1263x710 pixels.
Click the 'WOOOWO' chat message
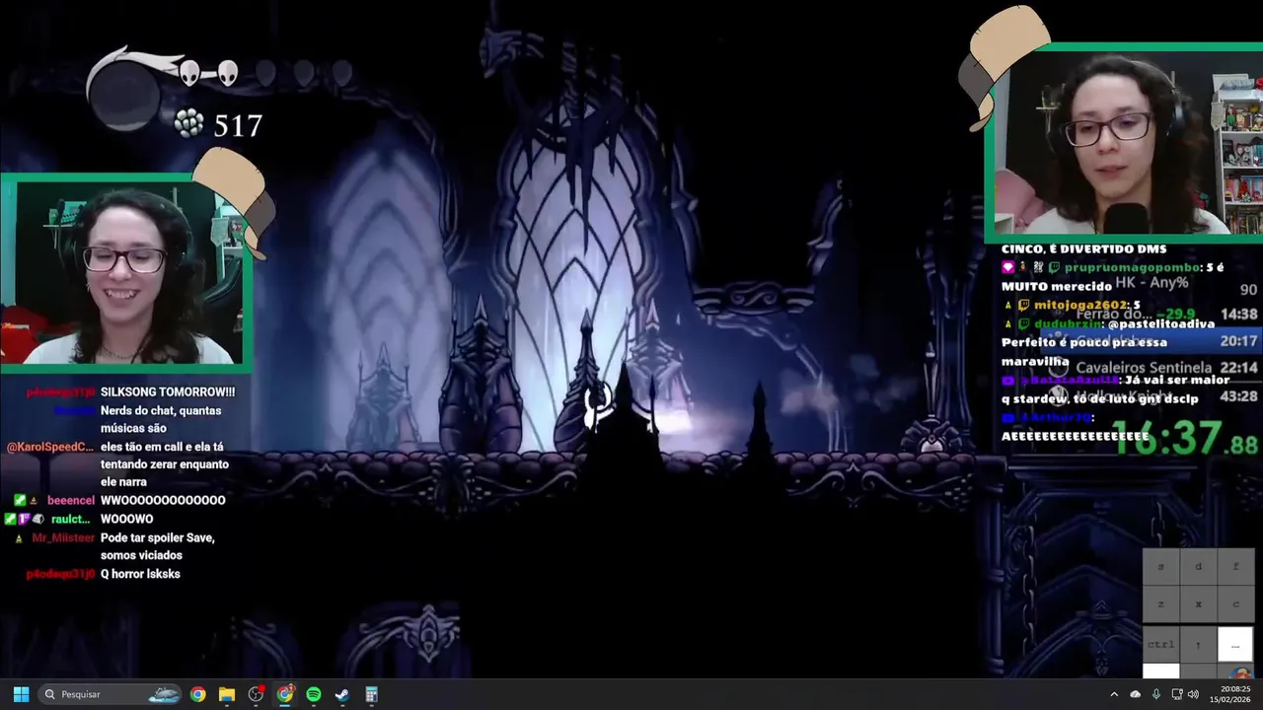(x=127, y=520)
